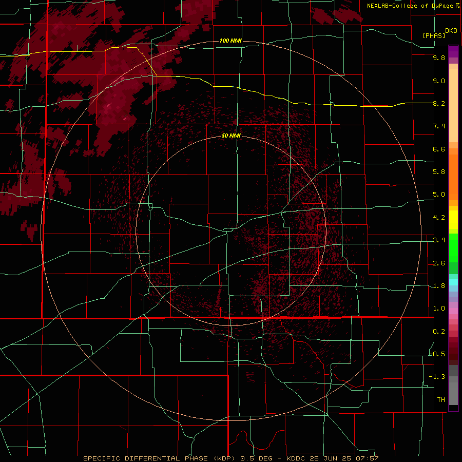
Task: Click the 1.0 legend value
Action: (x=439, y=309)
